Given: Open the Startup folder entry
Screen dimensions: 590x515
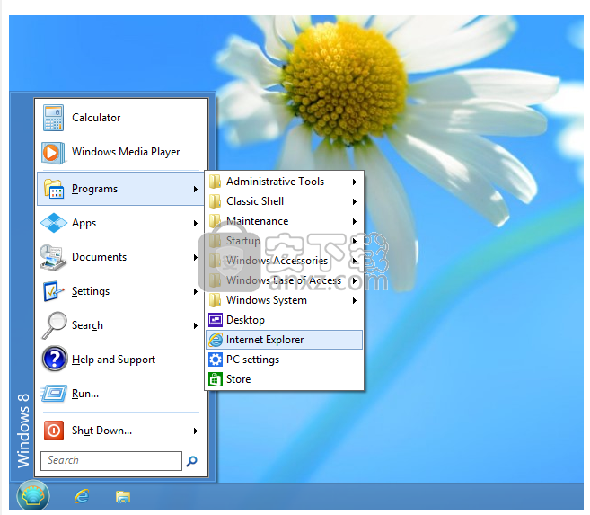Looking at the screenshot, I should (x=285, y=241).
